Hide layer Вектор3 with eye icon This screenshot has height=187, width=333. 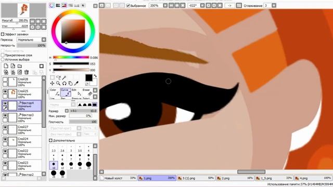[x=5, y=115]
